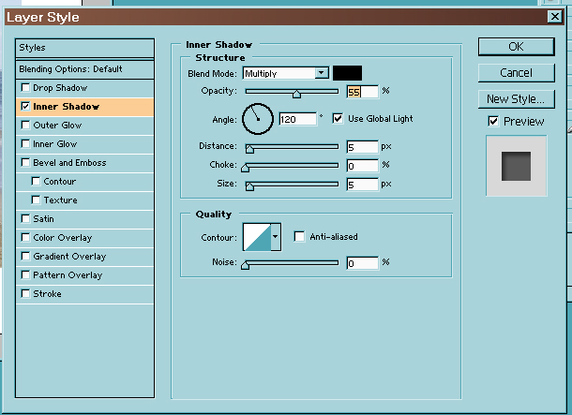Click the Distance value input field
572x415 pixels.
[x=362, y=147]
